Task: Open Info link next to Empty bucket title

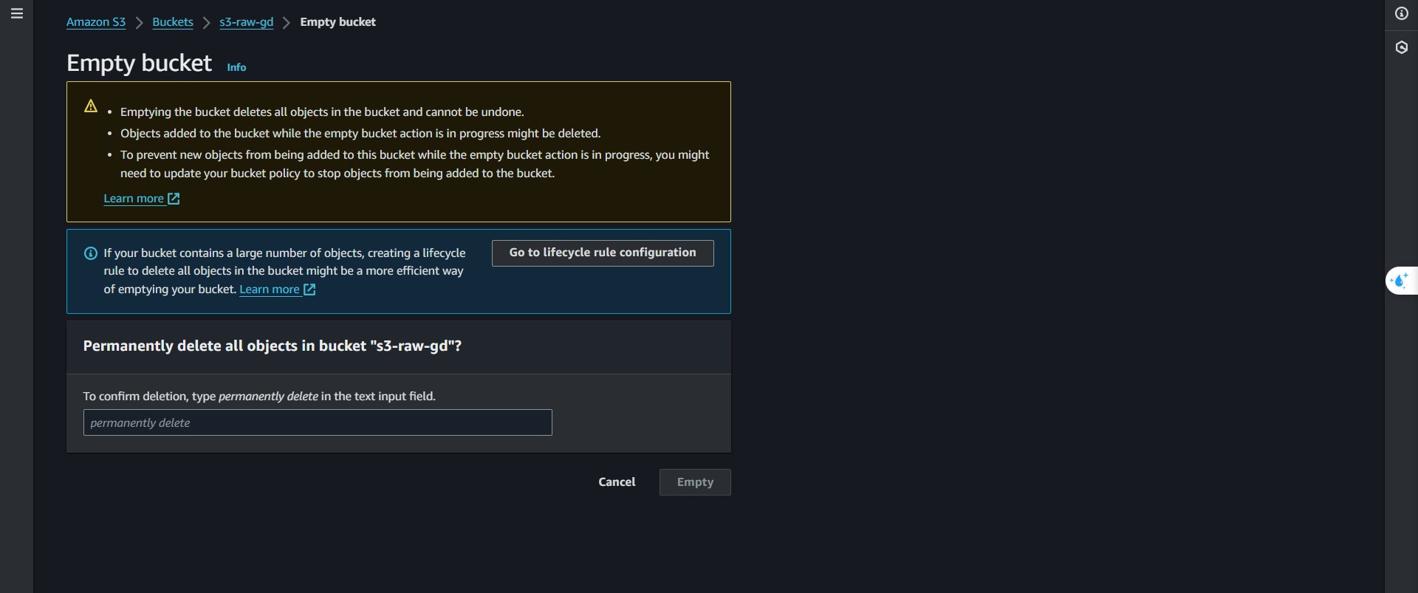Action: click(236, 67)
